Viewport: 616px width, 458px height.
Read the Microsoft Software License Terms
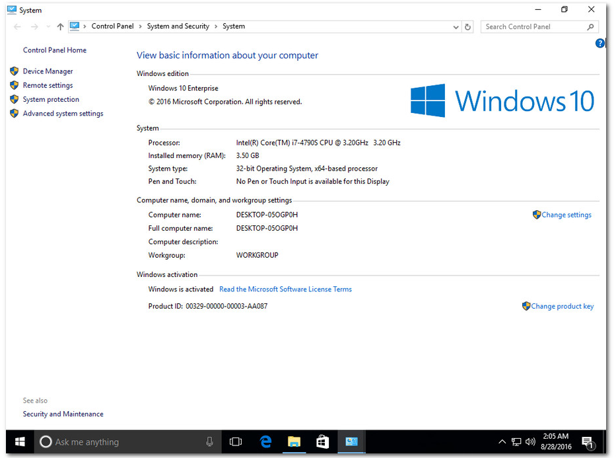[286, 289]
